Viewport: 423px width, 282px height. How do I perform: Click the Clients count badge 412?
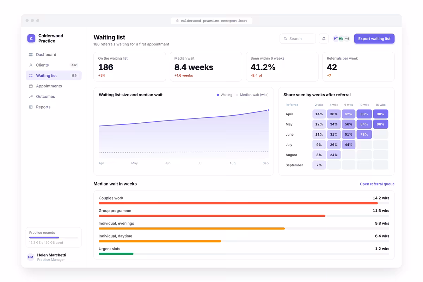(x=74, y=65)
